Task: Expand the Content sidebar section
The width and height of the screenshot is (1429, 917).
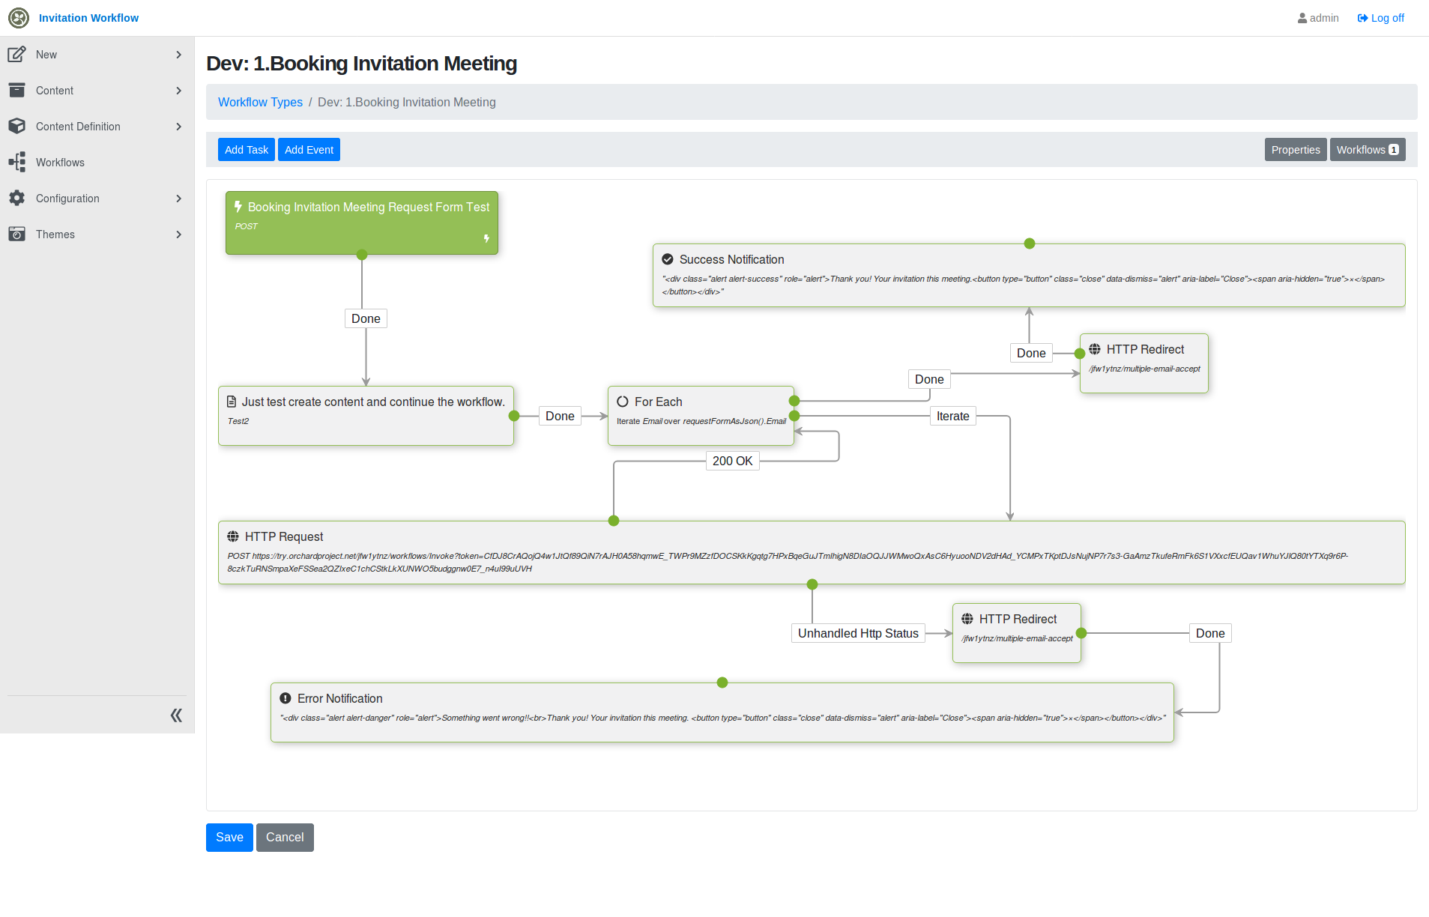Action: [178, 90]
